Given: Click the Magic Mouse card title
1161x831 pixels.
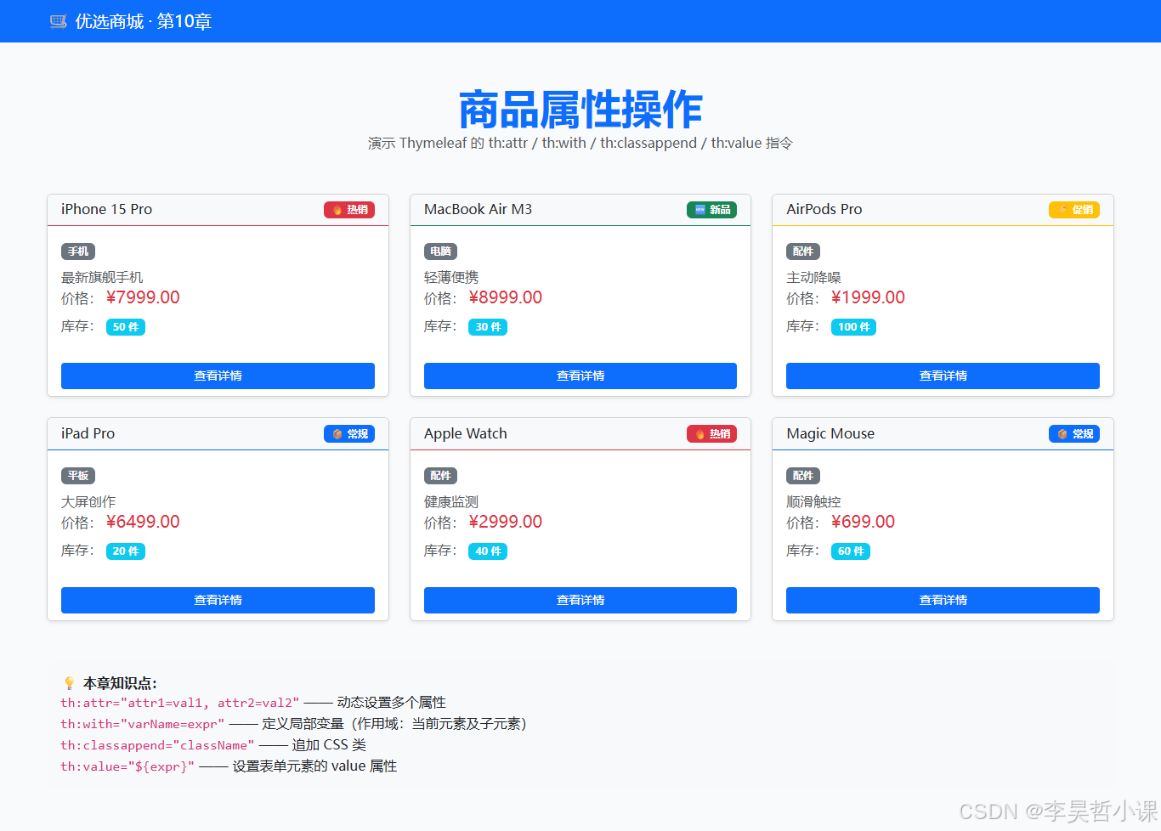Looking at the screenshot, I should coord(830,433).
